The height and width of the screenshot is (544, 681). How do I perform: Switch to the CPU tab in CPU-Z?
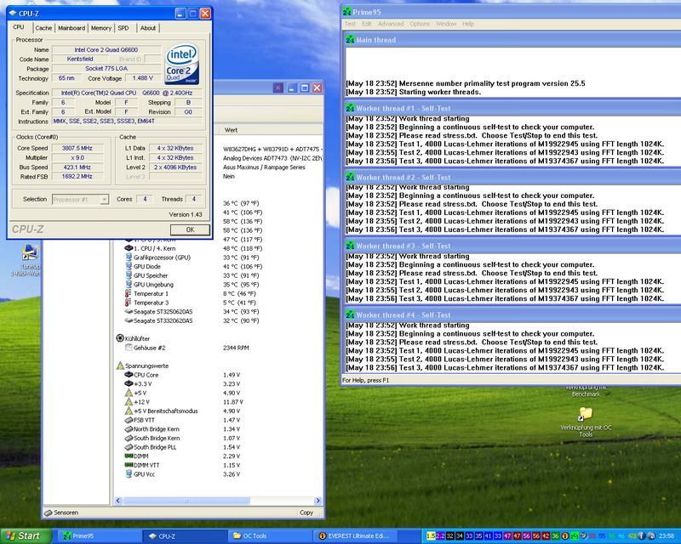click(19, 27)
